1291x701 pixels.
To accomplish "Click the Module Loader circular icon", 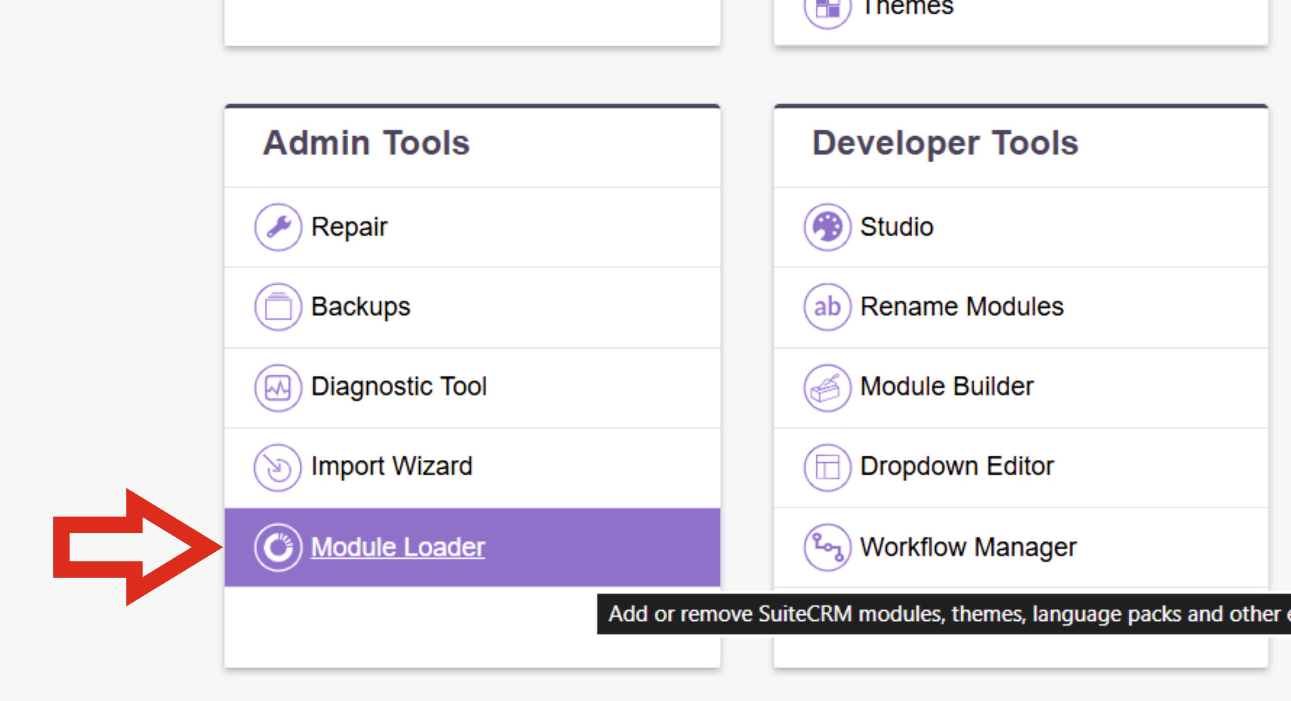I will [278, 547].
